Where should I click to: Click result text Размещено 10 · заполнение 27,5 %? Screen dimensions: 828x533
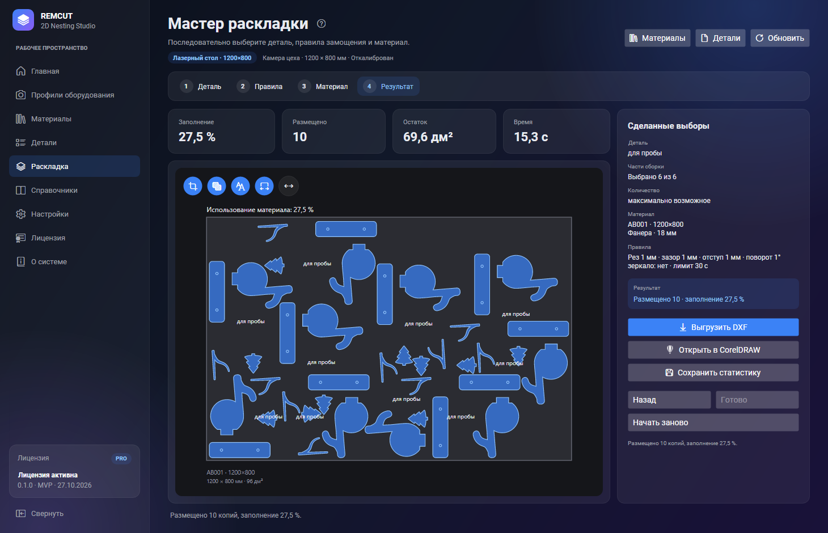tap(688, 299)
